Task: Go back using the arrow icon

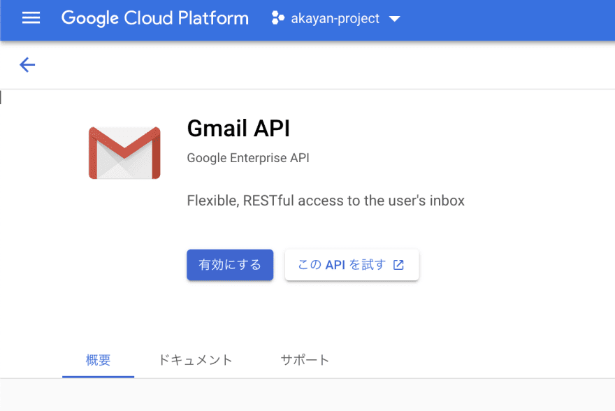Action: pyautogui.click(x=27, y=65)
